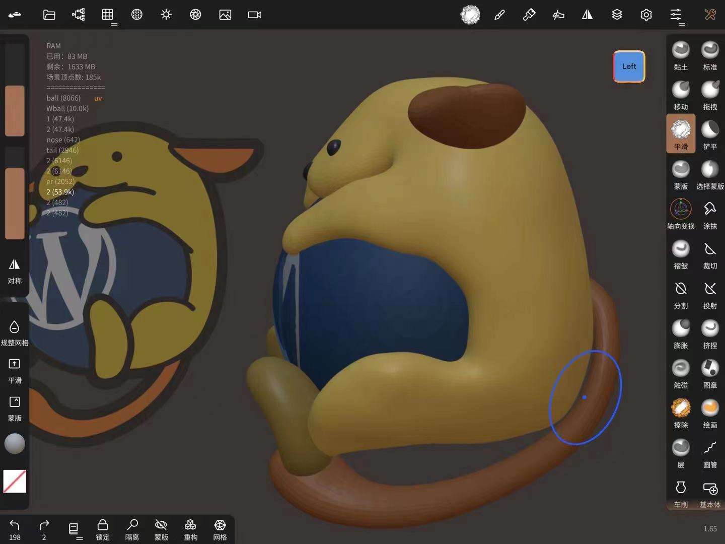Snap view using the Left cube

[x=629, y=66]
